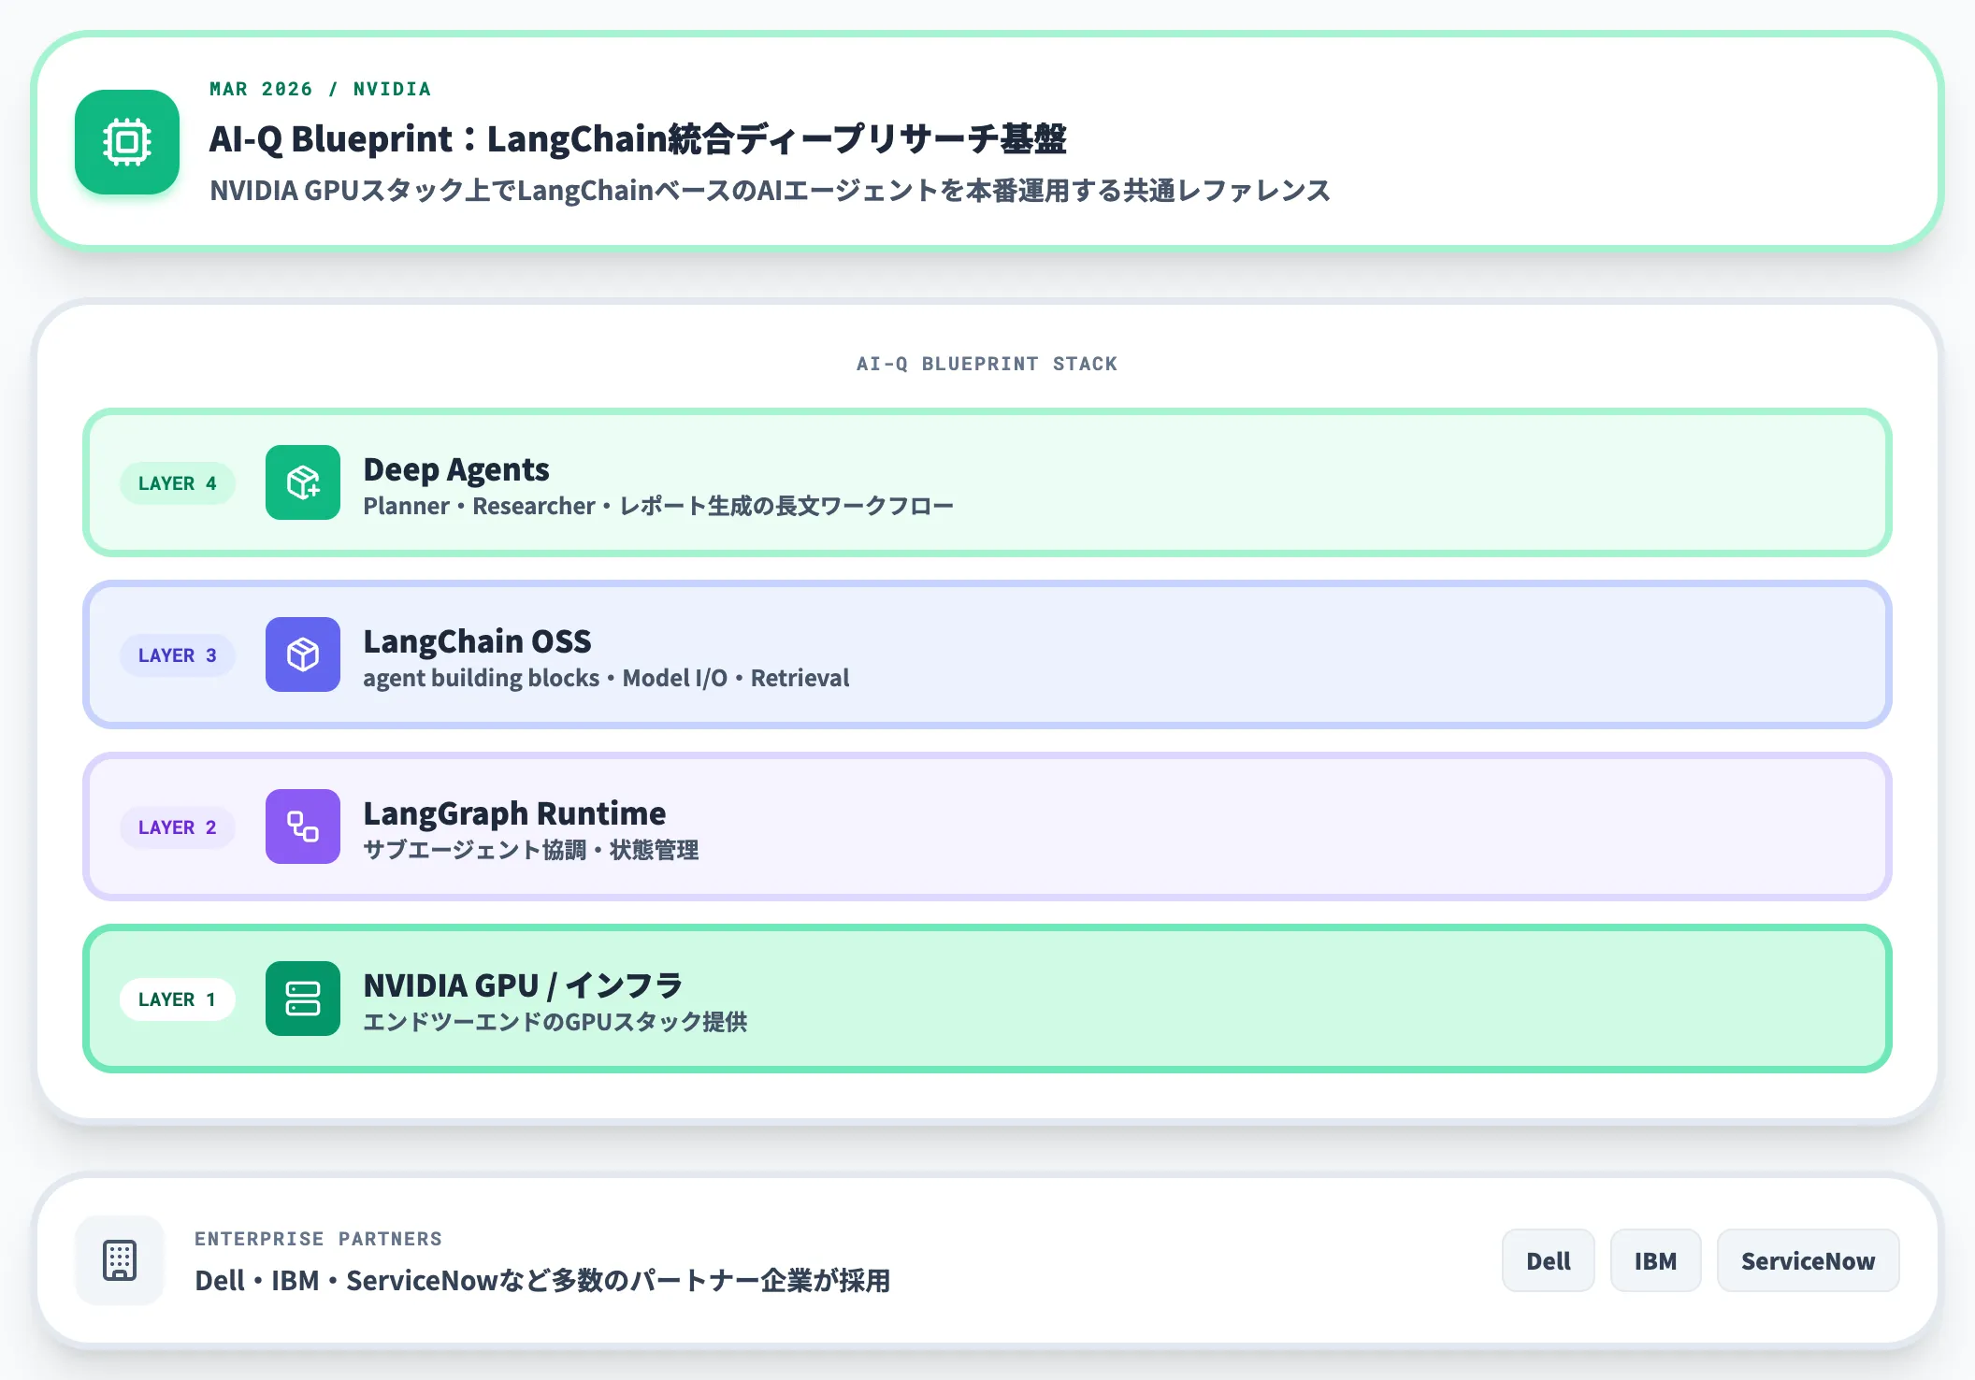Click the LangGraph Runtime layer title
Screen dimensions: 1975x1380
[x=514, y=813]
